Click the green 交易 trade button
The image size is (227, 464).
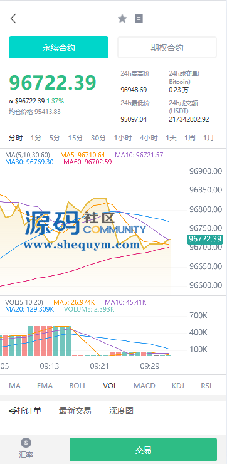coord(143,450)
